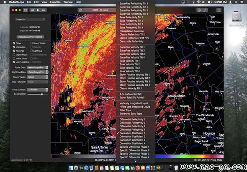The height and width of the screenshot is (172, 247).
Task: Open iTunes from the Dock
Action: (138, 168)
